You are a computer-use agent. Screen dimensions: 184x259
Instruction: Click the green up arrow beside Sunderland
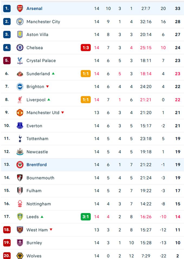click(x=53, y=73)
